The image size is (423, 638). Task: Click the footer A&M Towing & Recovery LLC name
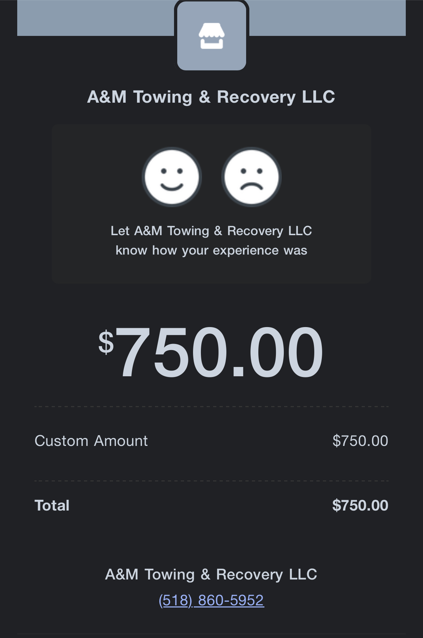pos(211,574)
